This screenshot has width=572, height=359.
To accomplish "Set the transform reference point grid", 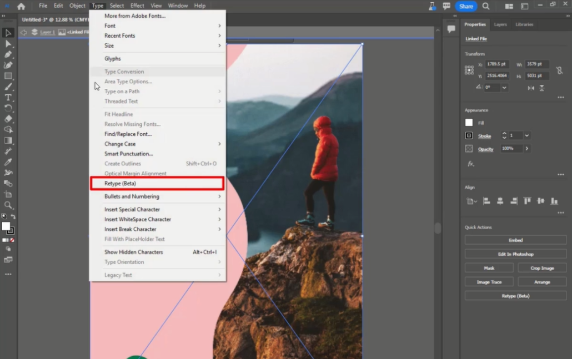I will (x=469, y=70).
